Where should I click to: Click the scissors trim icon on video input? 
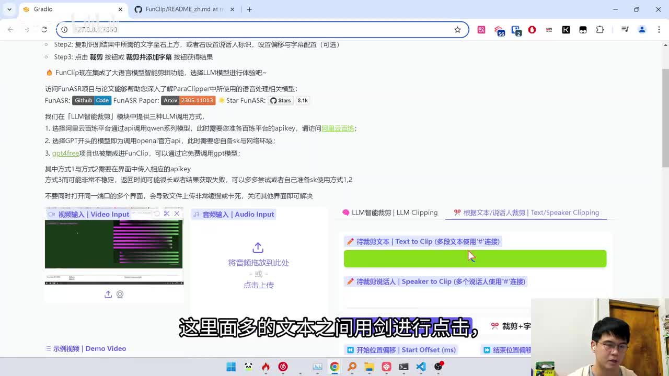click(x=167, y=214)
